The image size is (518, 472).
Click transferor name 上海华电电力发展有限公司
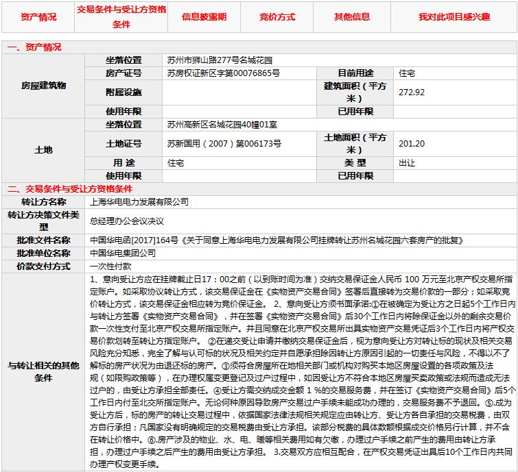(139, 202)
